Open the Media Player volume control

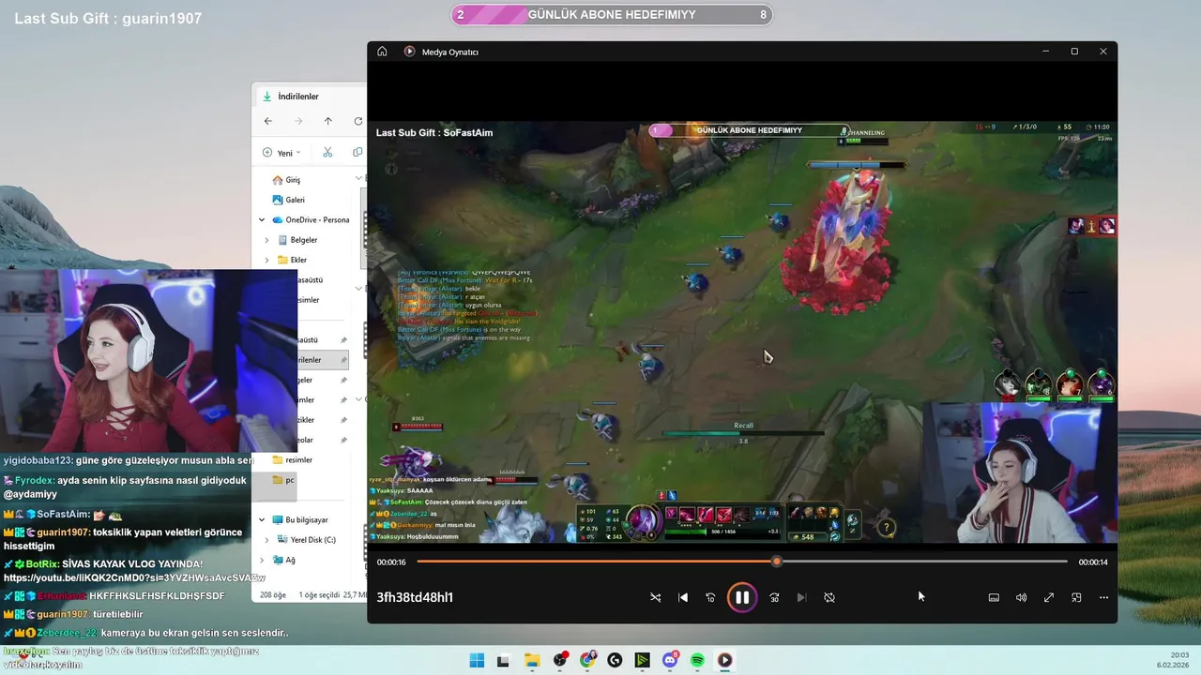coord(1021,597)
